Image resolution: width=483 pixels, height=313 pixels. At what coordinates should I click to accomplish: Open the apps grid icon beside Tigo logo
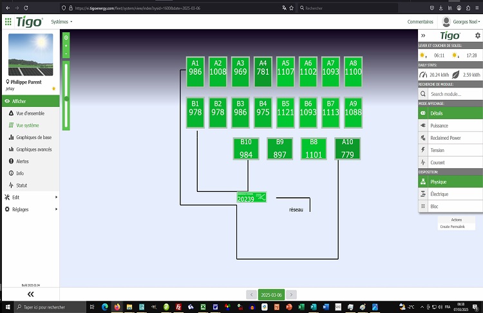8,21
